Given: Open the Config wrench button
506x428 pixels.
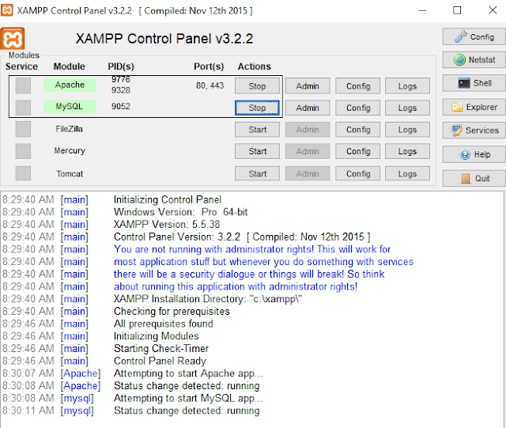Looking at the screenshot, I should coord(474,36).
